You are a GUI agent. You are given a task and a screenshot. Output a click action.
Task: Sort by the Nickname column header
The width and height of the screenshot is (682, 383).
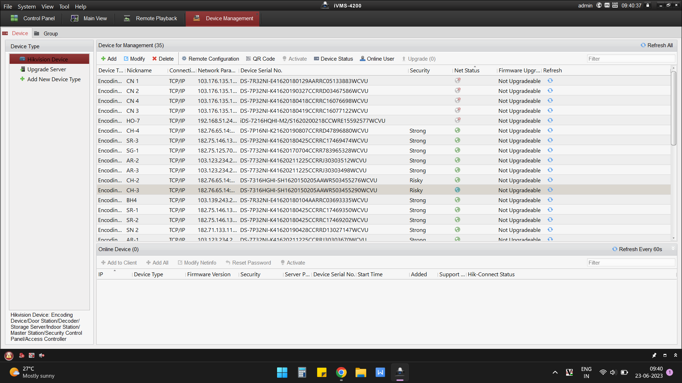pyautogui.click(x=146, y=71)
